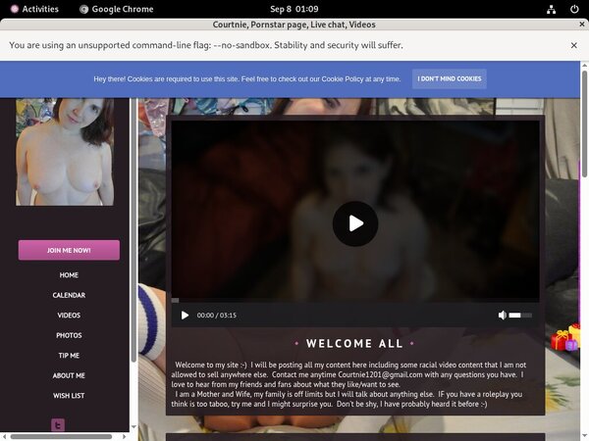The height and width of the screenshot is (441, 589).
Task: Select the Tip Me link
Action: pyautogui.click(x=69, y=356)
